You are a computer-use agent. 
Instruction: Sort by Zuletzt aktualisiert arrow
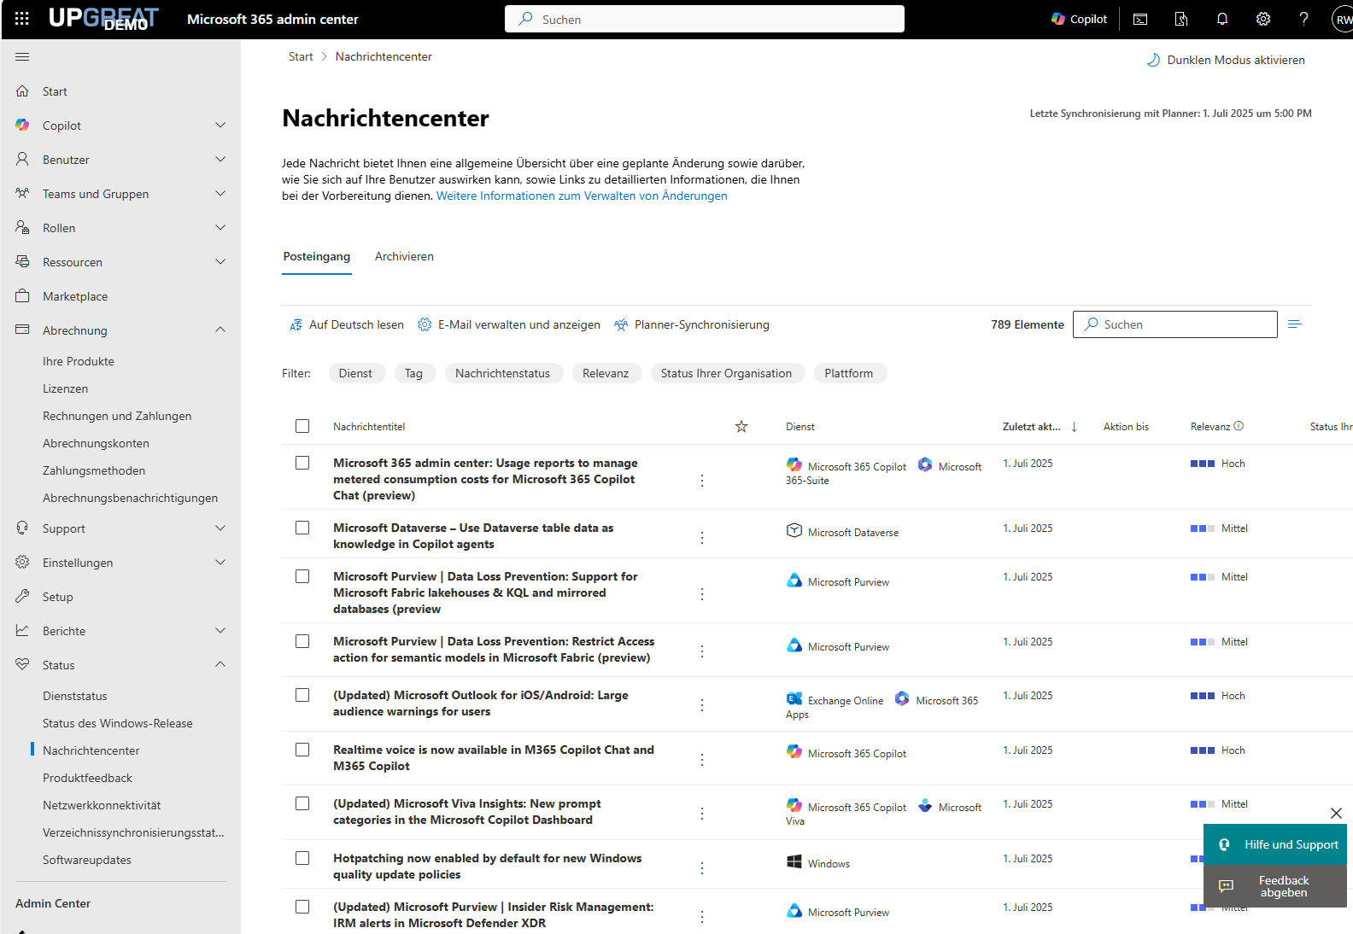pos(1075,427)
